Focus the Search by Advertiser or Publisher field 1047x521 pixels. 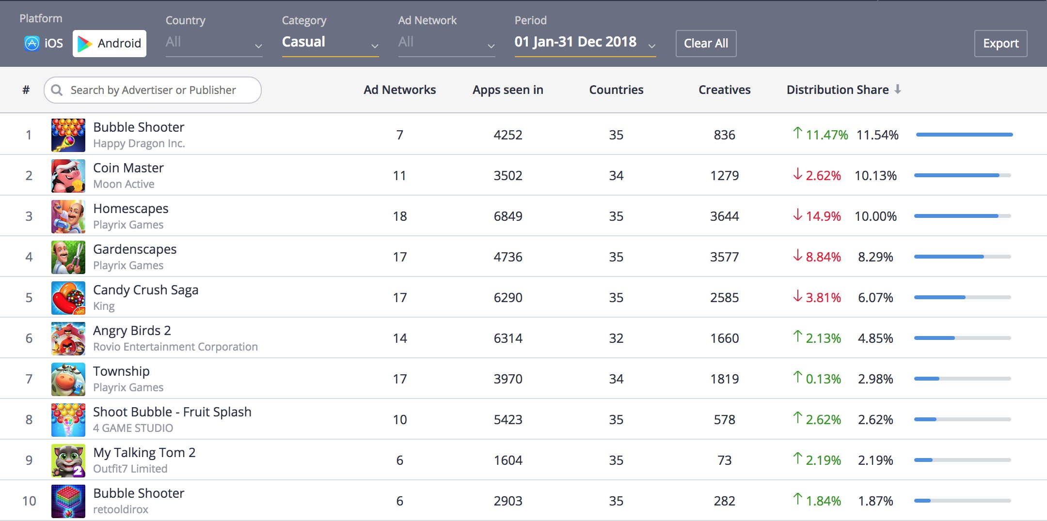tap(153, 90)
